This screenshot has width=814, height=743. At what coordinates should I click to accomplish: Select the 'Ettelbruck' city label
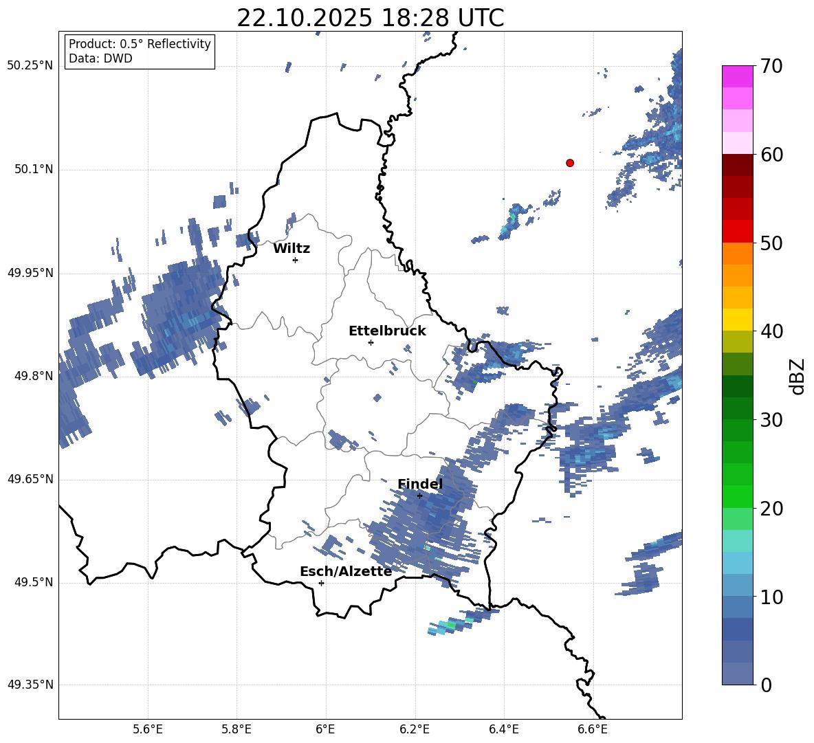387,331
